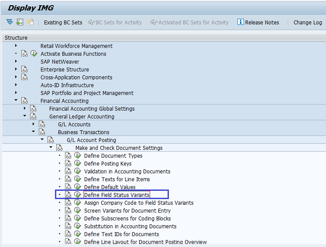Image resolution: width=326 pixels, height=247 pixels.
Task: Select Define Texts for Line Items
Action: 117,179
